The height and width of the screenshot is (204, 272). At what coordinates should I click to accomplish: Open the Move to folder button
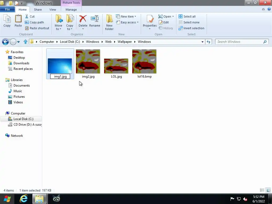click(58, 22)
